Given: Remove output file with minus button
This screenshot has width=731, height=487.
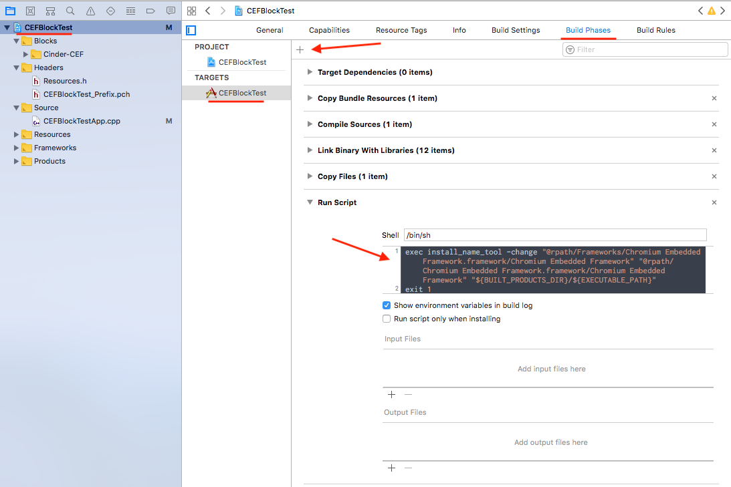Looking at the screenshot, I should click(x=409, y=468).
